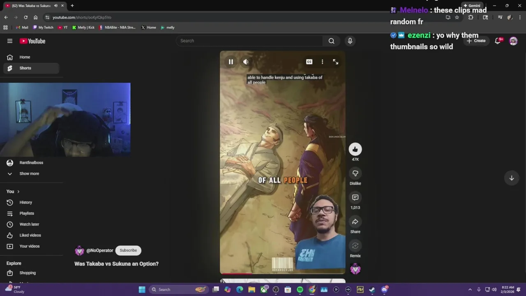The height and width of the screenshot is (296, 526).
Task: Go to YouTube home via logo
Action: pyautogui.click(x=32, y=41)
